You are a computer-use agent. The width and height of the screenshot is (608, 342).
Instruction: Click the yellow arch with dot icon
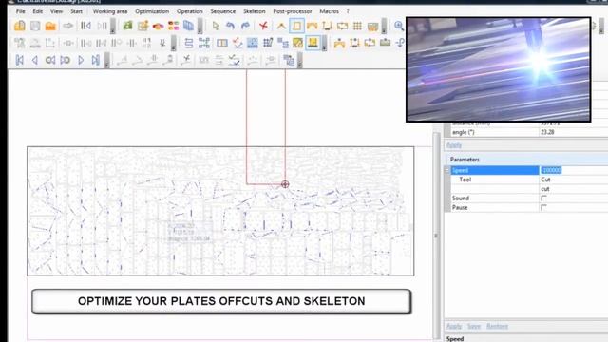(x=339, y=43)
